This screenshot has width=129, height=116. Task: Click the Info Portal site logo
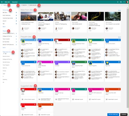click(x=40, y=90)
